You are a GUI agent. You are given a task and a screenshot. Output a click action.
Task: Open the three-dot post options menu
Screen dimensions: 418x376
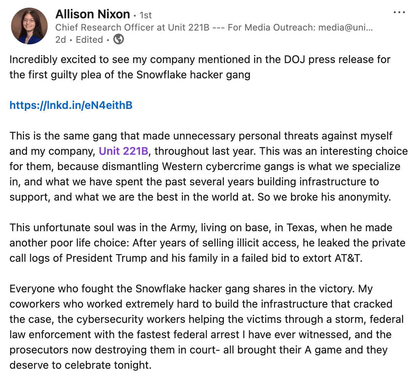coord(399,12)
